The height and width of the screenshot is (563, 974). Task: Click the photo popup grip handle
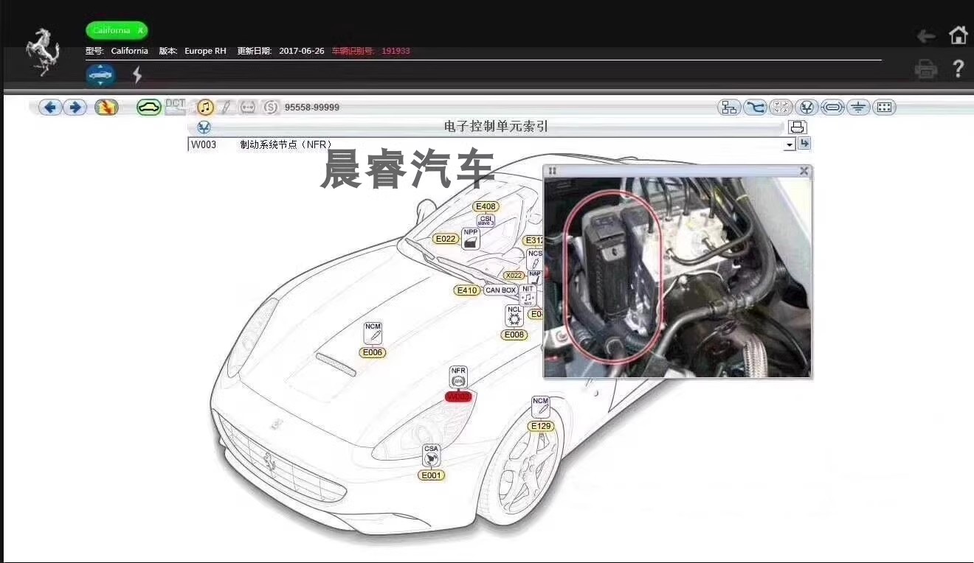(x=552, y=171)
